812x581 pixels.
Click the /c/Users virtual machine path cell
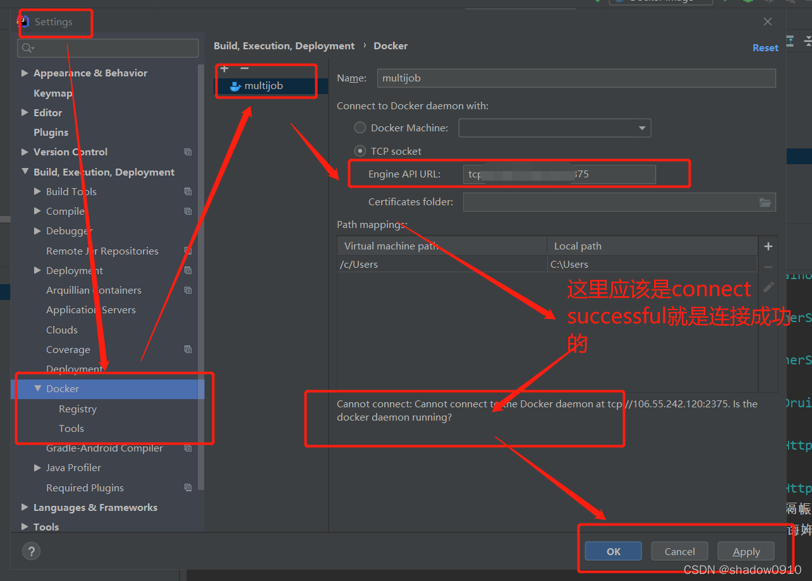tap(442, 265)
